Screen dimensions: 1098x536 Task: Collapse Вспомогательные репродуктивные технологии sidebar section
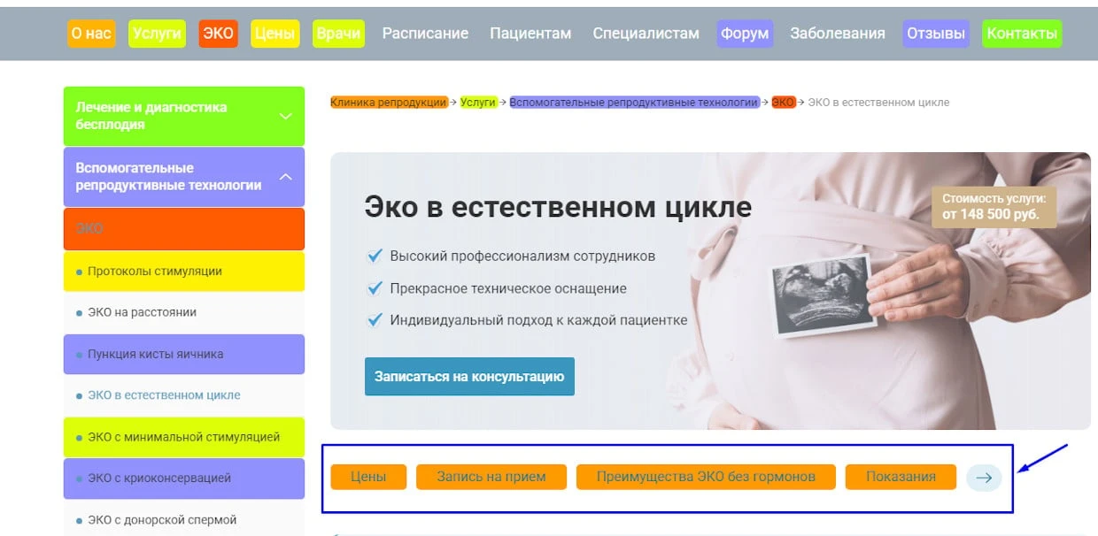click(285, 177)
